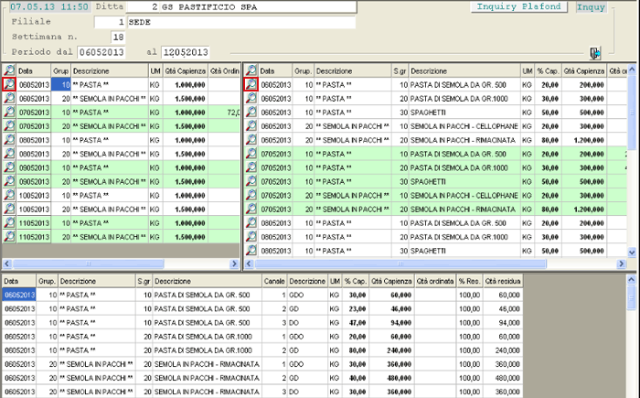Open detail for 08052013 SPAGHETTI right row
The height and width of the screenshot is (398, 640).
pos(251,251)
